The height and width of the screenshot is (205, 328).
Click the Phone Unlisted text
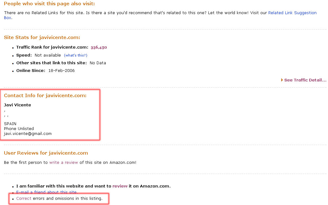click(19, 128)
